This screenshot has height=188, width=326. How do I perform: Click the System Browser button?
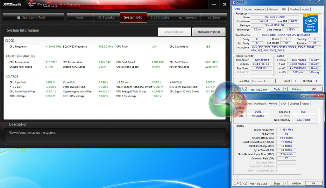pyautogui.click(x=174, y=32)
